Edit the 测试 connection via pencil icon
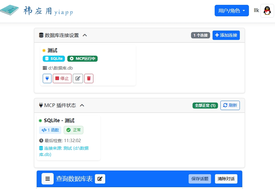The image size is (275, 189). 78,78
